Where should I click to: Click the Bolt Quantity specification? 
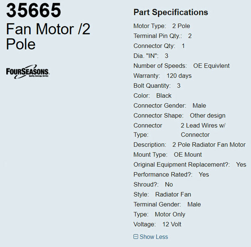[157, 86]
